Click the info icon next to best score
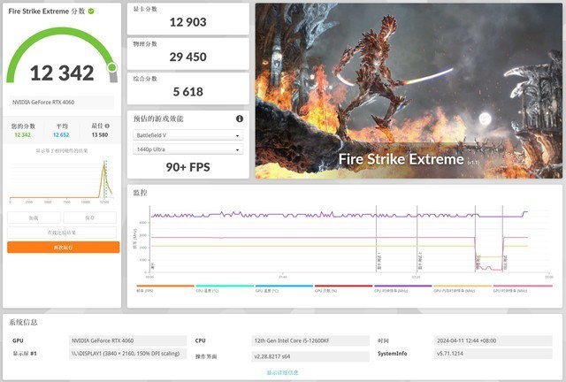566x382 pixels. point(107,126)
